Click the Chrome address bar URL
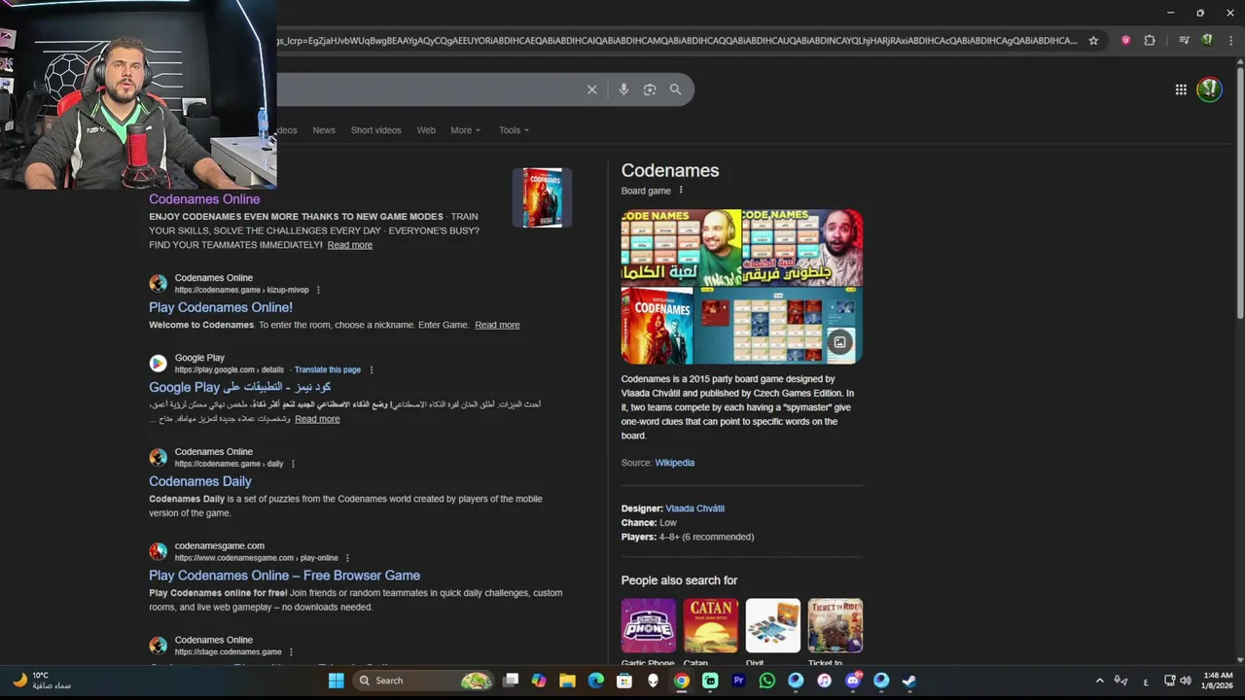This screenshot has width=1245, height=700. (677, 41)
